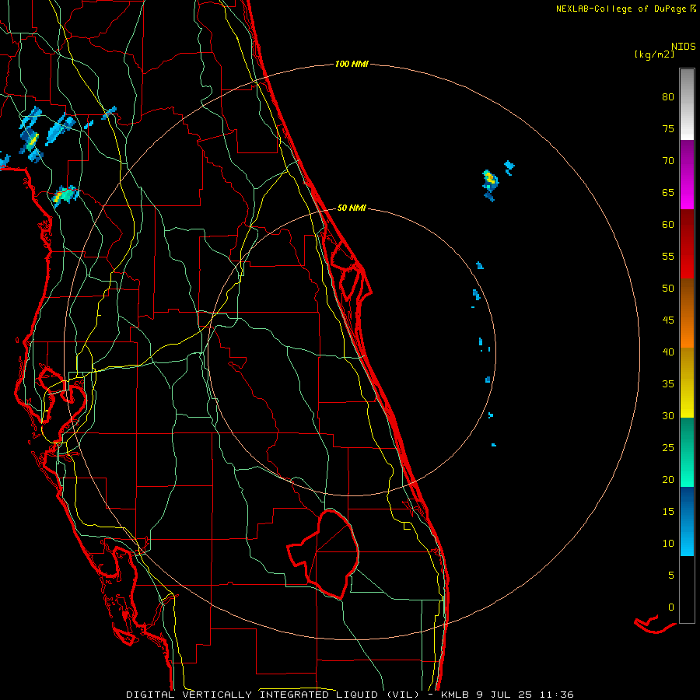Click the 75 value on the VIL scale

668,129
